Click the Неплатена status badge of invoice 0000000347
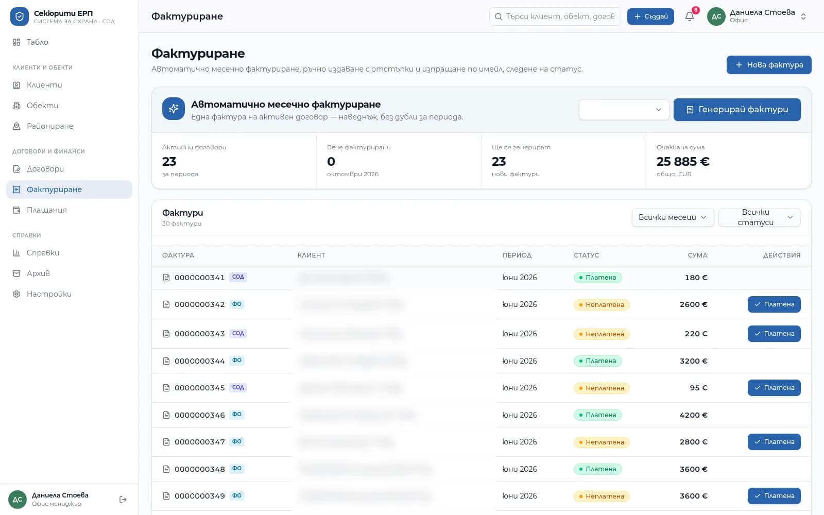Viewport: 824px width, 515px height. pos(602,442)
